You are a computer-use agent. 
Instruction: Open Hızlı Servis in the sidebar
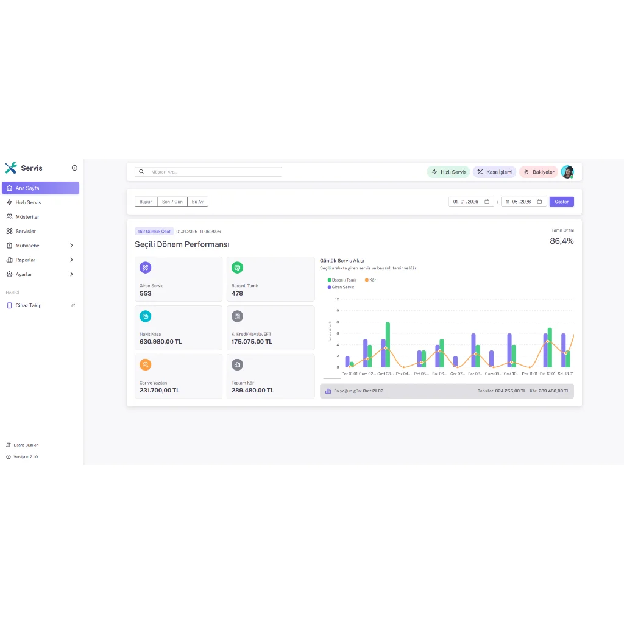[x=40, y=202]
